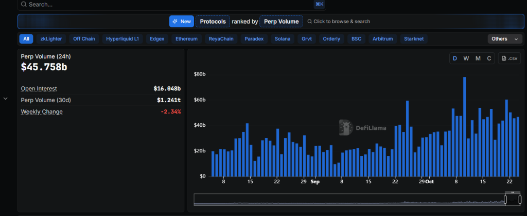Switch chart to Weekly view
The image size is (527, 216).
point(466,58)
